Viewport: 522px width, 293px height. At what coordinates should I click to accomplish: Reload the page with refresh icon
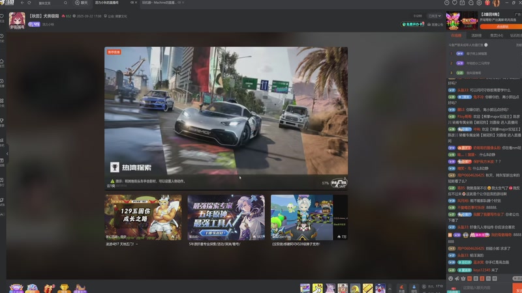[x=29, y=3]
